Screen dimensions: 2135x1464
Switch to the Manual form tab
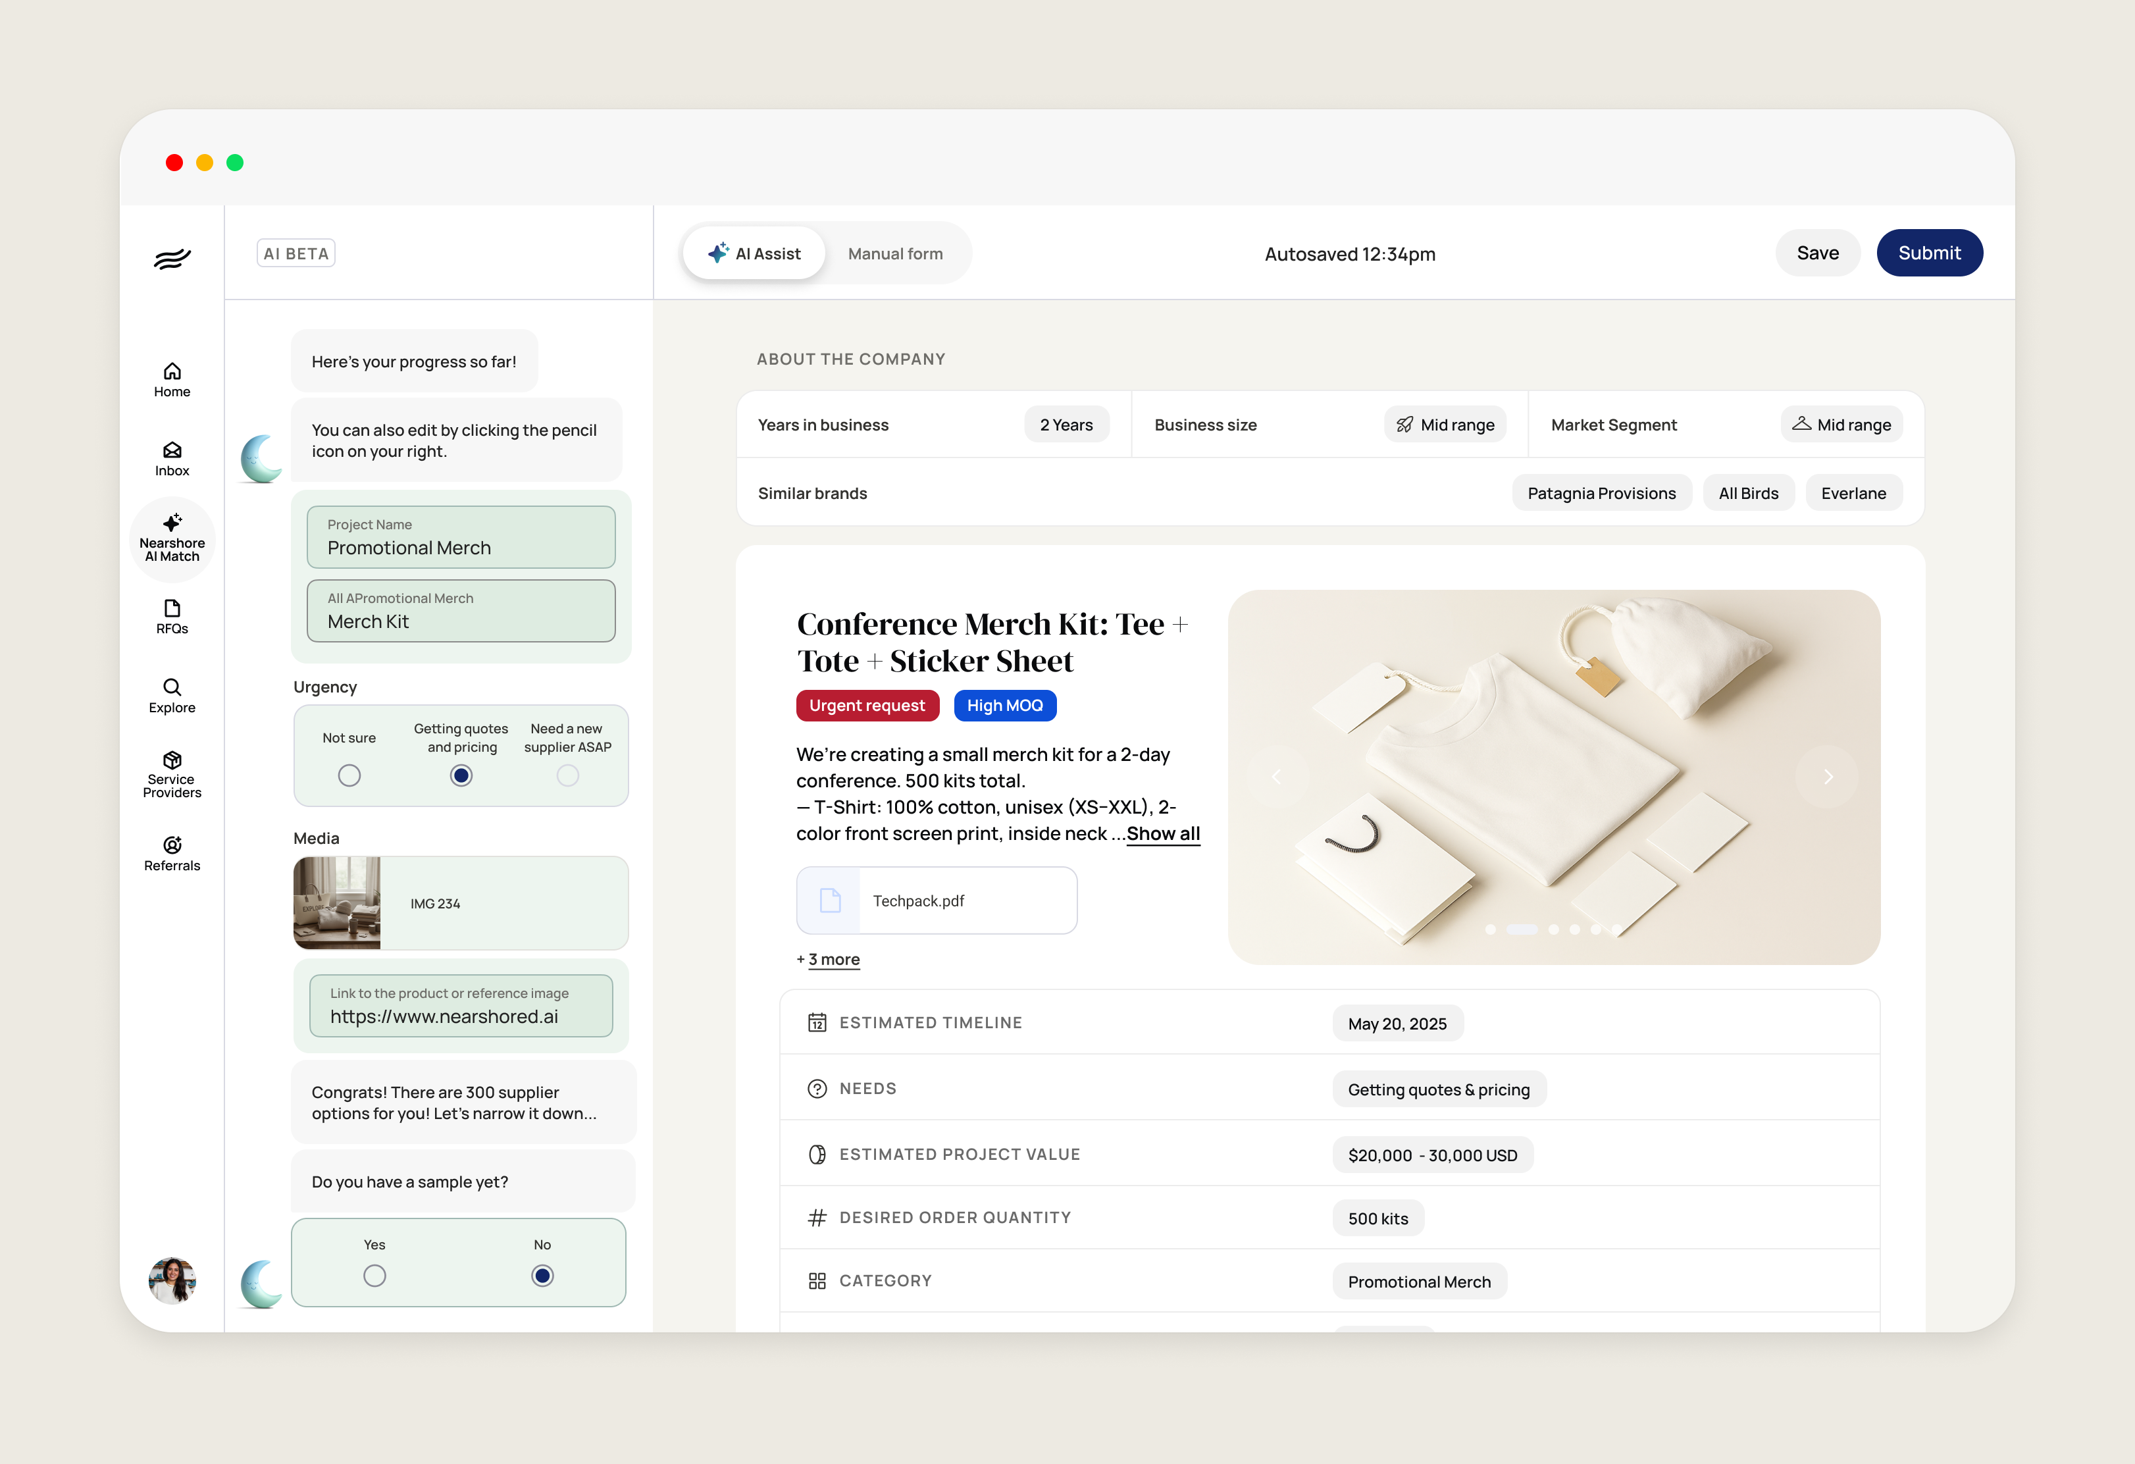(895, 253)
